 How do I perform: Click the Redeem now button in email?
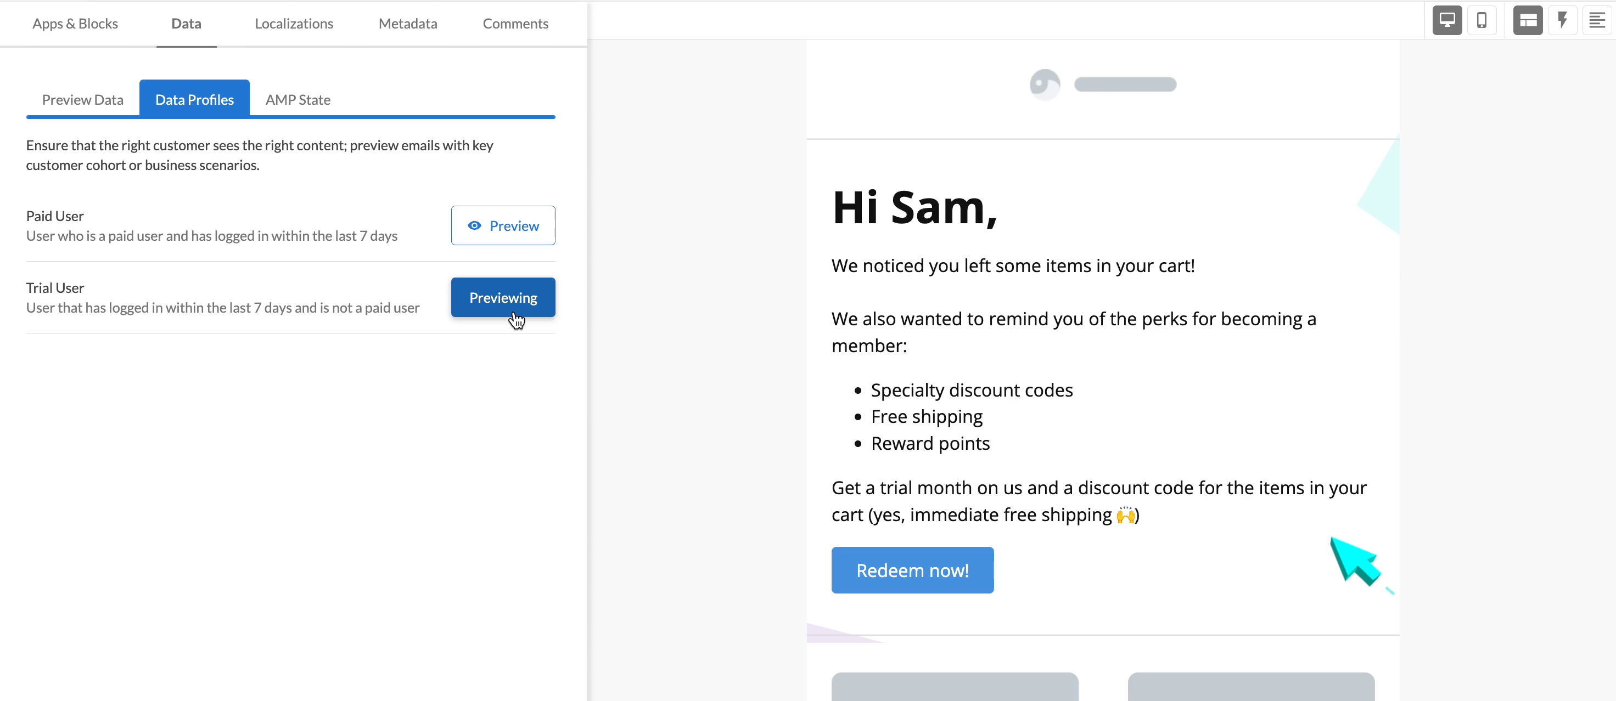pyautogui.click(x=912, y=570)
